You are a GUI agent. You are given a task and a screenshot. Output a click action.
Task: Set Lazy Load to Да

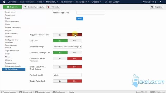(60, 41)
